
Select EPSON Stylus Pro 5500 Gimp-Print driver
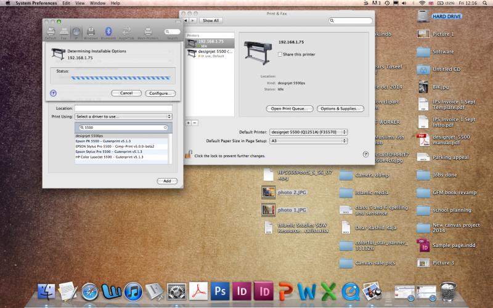click(x=121, y=147)
